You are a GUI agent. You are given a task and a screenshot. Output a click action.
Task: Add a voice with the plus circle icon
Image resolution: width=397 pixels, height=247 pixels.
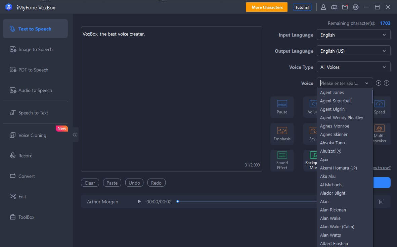(x=387, y=83)
